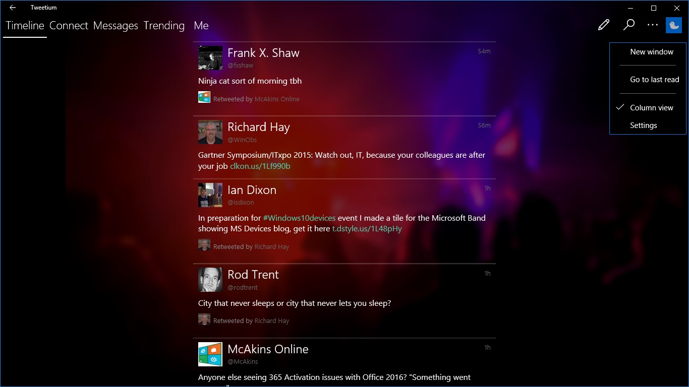
Task: Choose Go to last read
Action: pyautogui.click(x=654, y=80)
